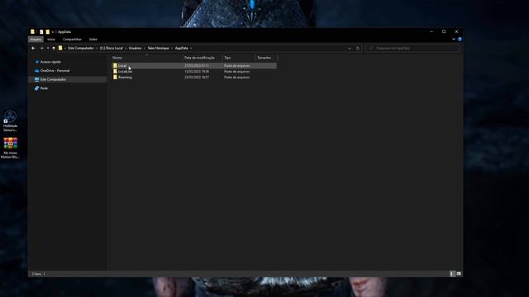
Task: Open the address bar history dropdown
Action: tap(350, 49)
